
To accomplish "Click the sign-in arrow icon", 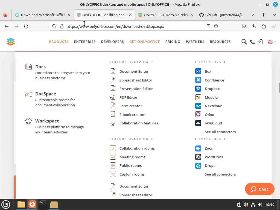I will tap(260, 42).
